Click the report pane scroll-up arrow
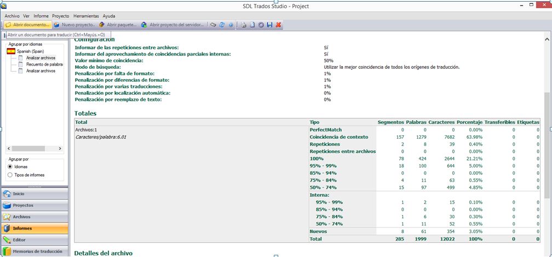552x257 pixels. pos(547,40)
